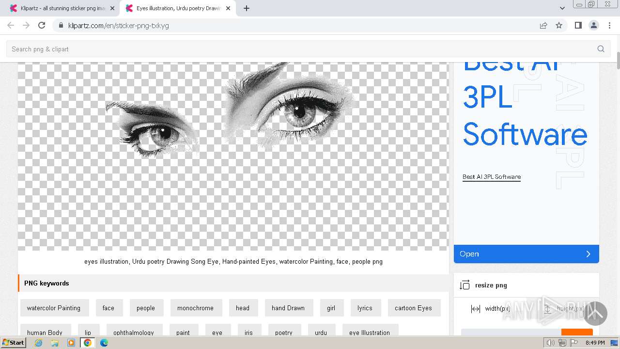Screen dimensions: 620x349
Task: Click the site search magnifier icon
Action: point(601,49)
